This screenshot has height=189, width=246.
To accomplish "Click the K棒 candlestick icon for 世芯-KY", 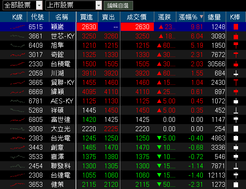I will 236,36.
